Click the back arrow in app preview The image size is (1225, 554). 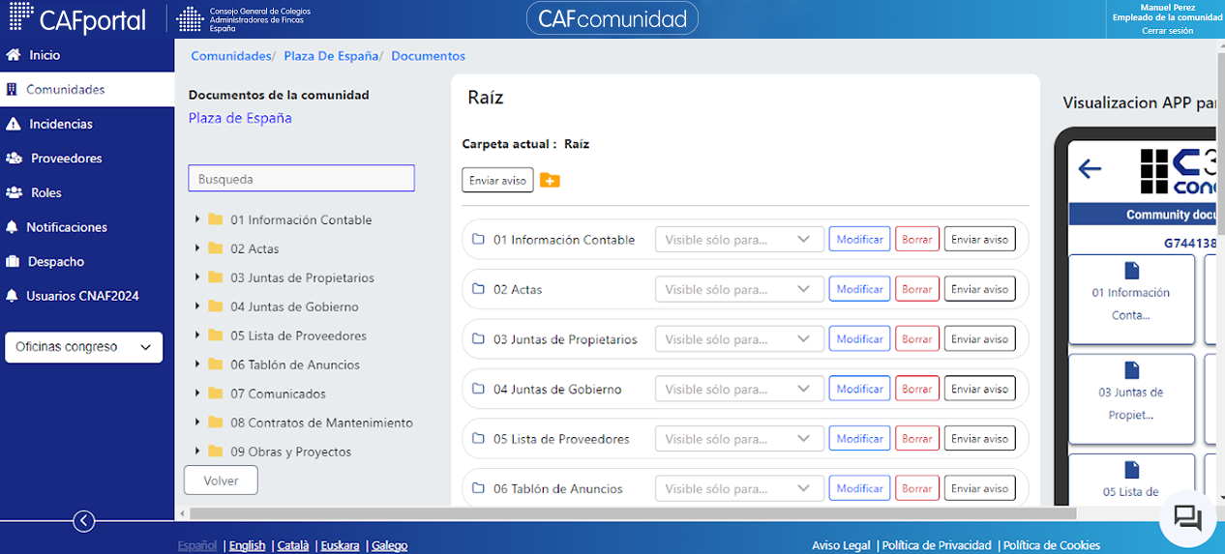point(1090,169)
